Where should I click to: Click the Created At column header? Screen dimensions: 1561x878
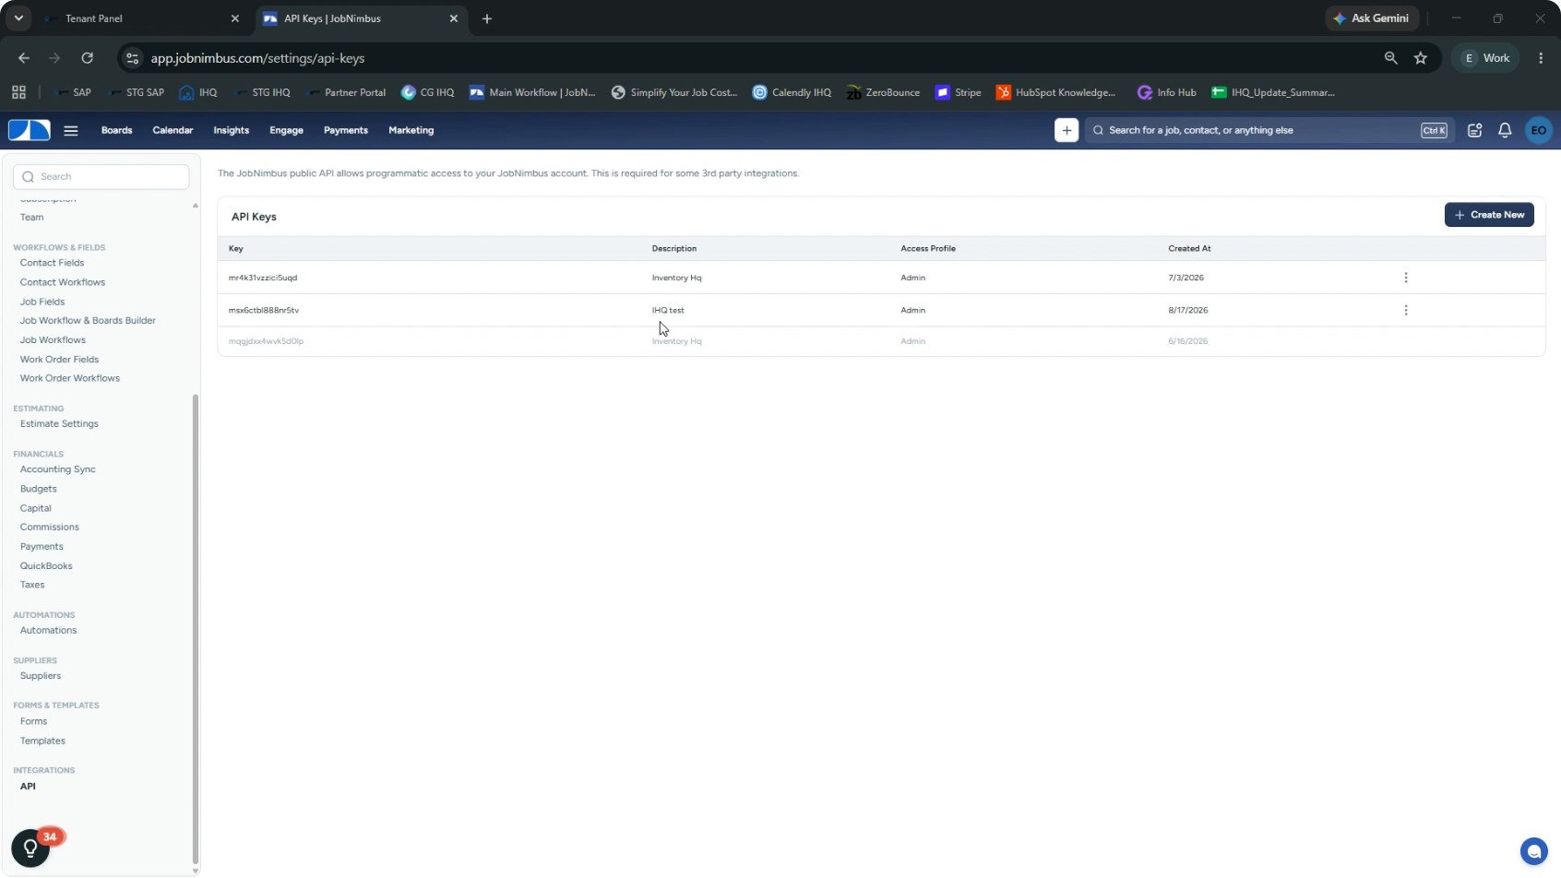click(x=1189, y=248)
